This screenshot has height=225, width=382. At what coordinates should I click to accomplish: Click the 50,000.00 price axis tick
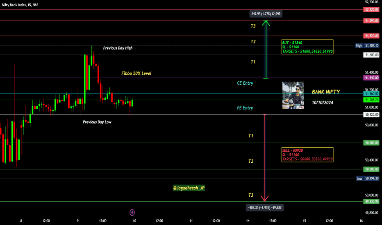tap(371, 195)
